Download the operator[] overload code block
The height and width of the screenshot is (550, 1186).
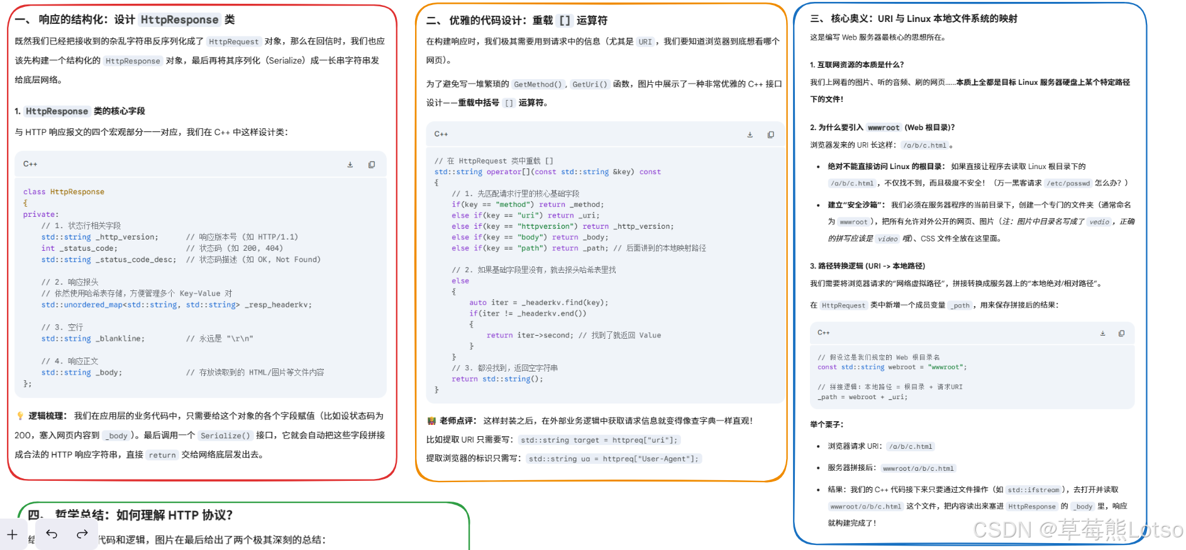pyautogui.click(x=750, y=135)
